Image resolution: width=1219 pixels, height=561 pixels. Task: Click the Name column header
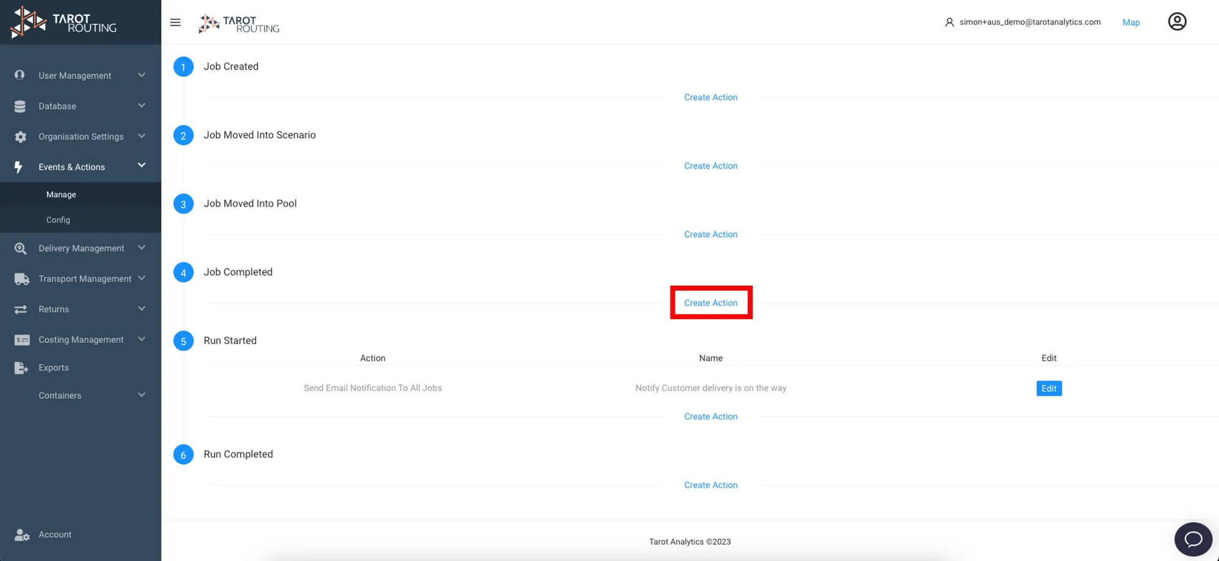tap(711, 358)
